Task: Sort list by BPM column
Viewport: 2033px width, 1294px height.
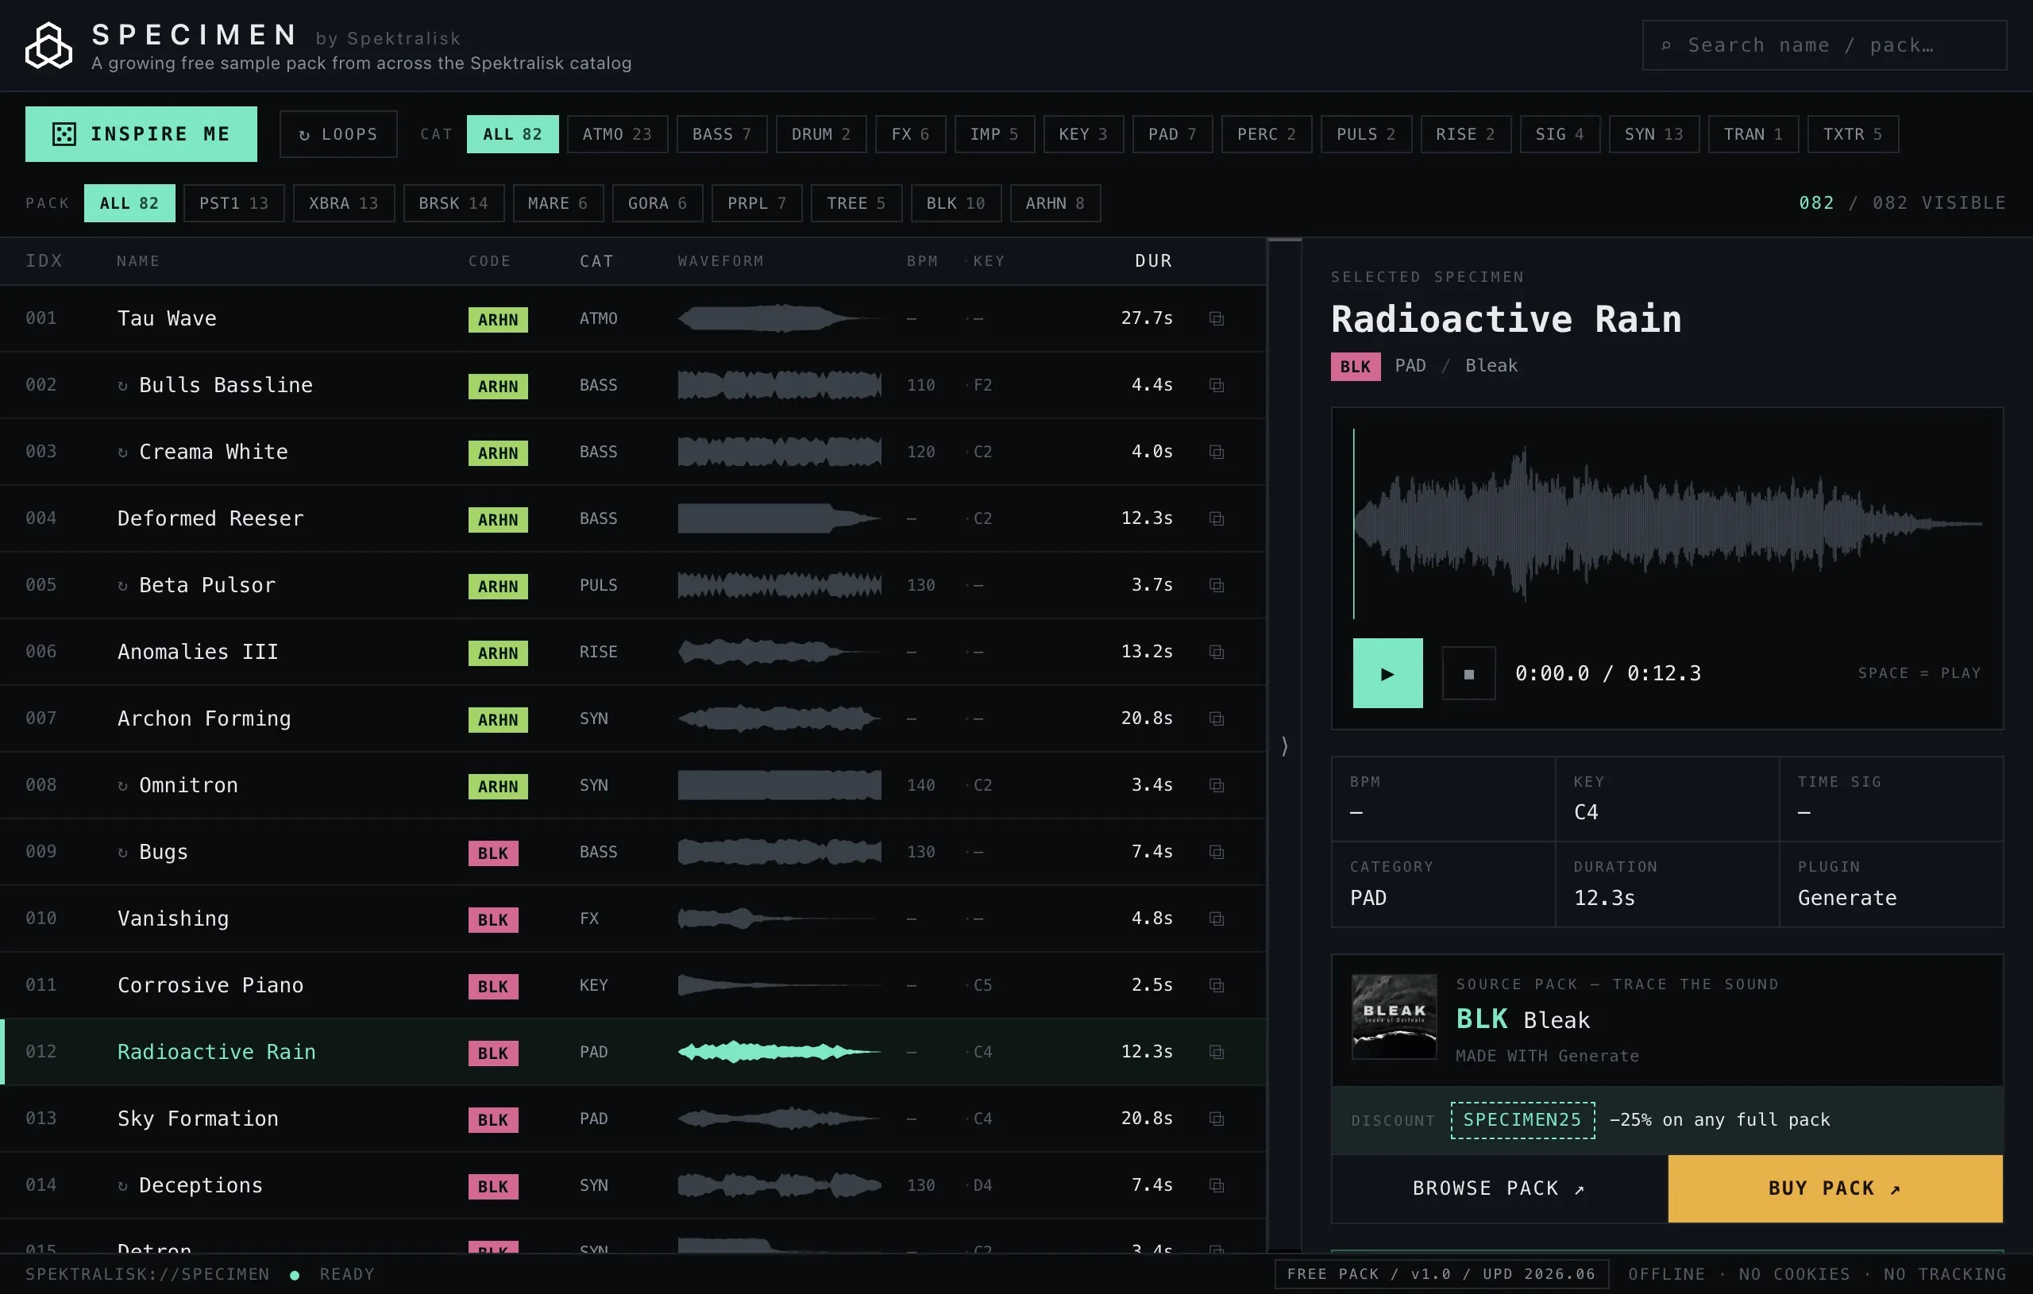Action: [922, 261]
